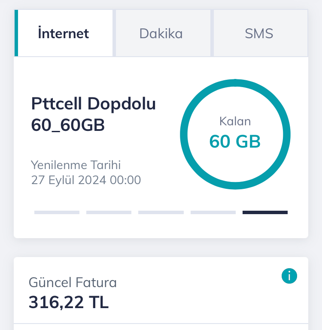Screen dimensions: 322x330
Task: Tap the Yenilenme Tarihi renewal date text
Action: click(76, 165)
